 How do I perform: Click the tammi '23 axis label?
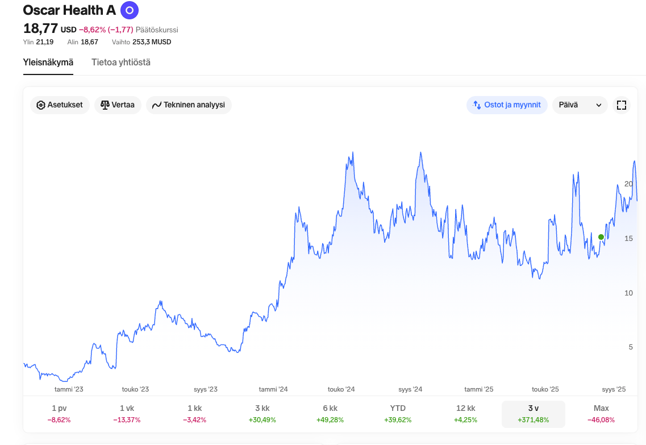(x=69, y=389)
